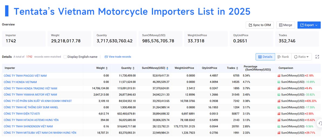Click the comparison chart icon in Piaggio row
Screen dimensions: 322x139
pyautogui.click(x=279, y=76)
